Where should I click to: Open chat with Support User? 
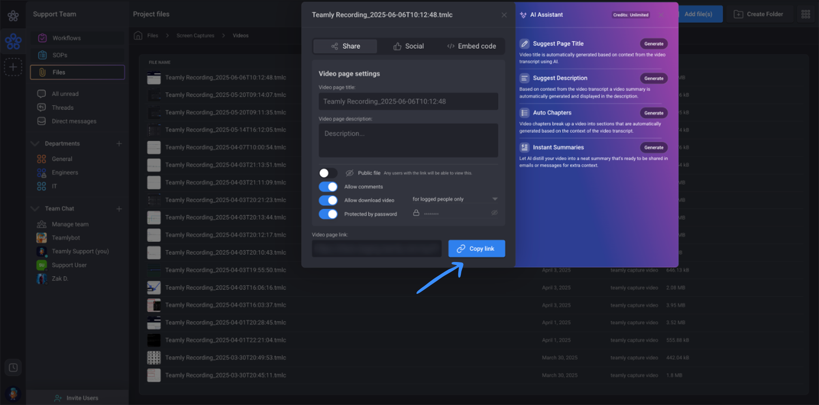(x=69, y=265)
